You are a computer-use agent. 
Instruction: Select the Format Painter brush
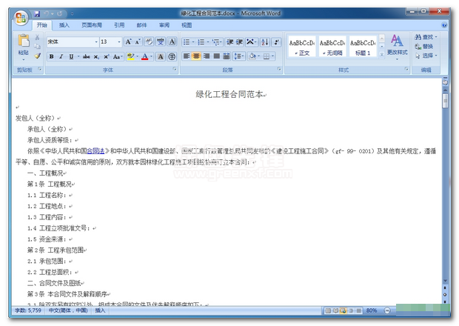click(37, 56)
